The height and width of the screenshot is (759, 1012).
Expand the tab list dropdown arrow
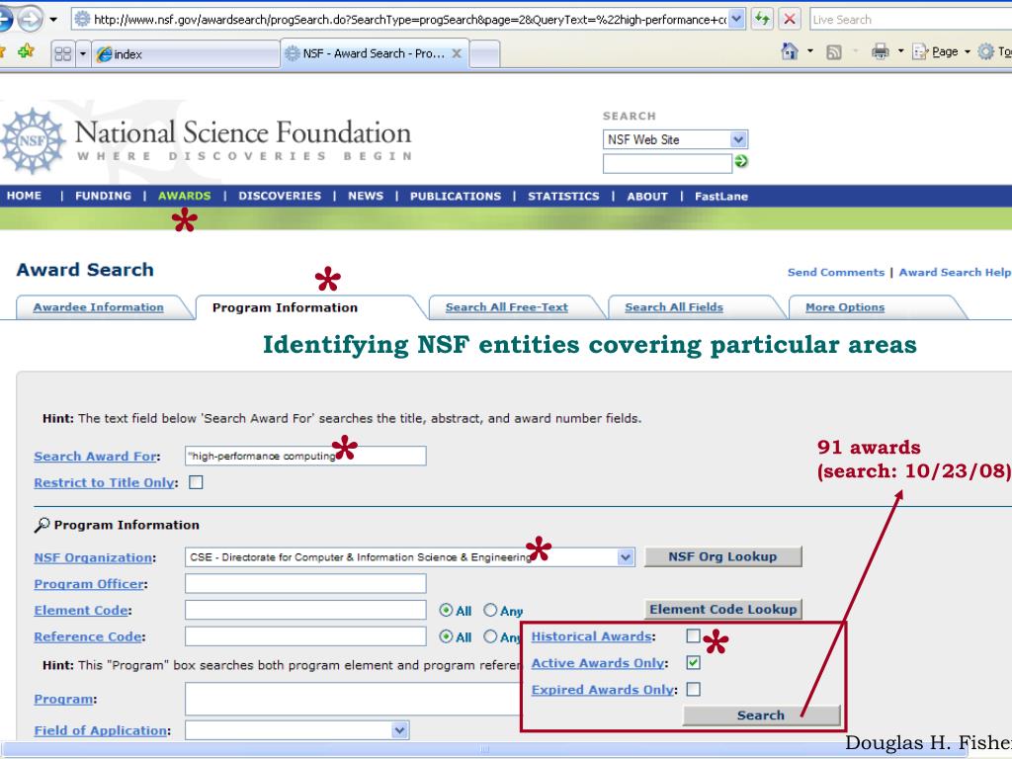83,53
